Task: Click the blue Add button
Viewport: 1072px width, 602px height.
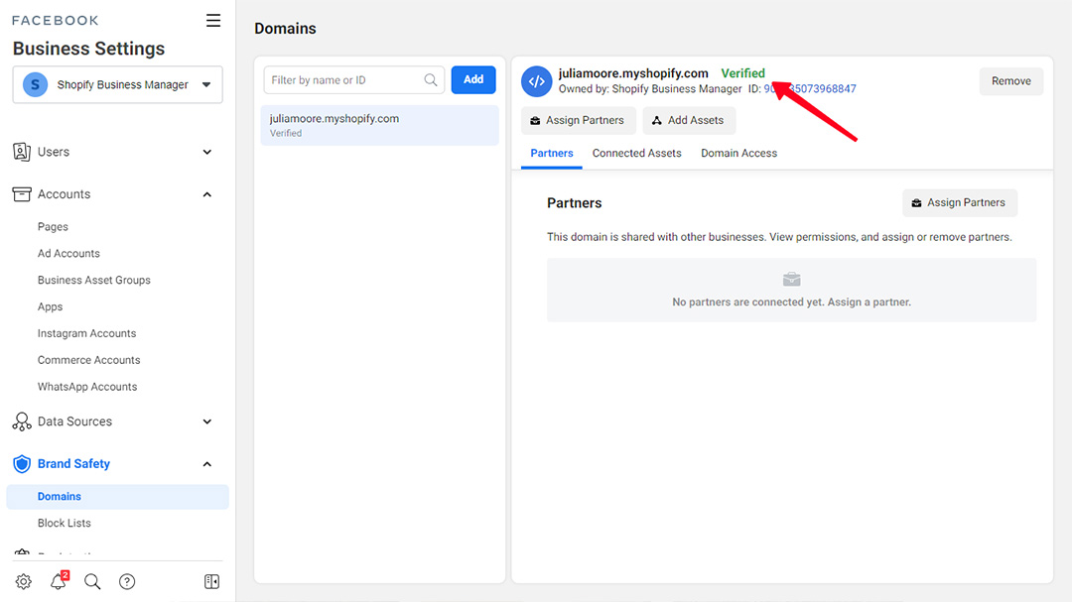Action: coord(473,80)
